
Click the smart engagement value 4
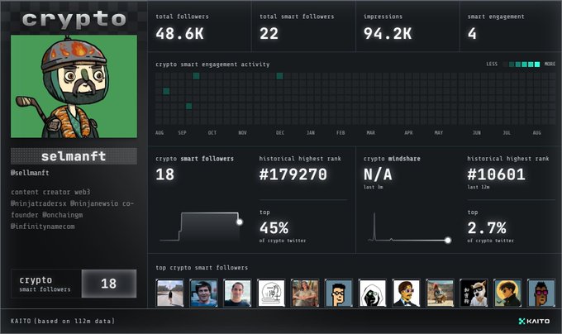tap(472, 34)
